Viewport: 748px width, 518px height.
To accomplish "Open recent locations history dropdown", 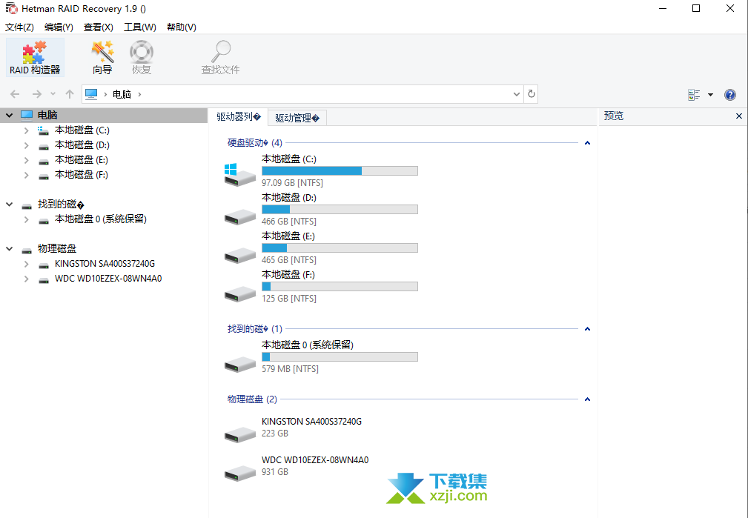I will tap(53, 94).
